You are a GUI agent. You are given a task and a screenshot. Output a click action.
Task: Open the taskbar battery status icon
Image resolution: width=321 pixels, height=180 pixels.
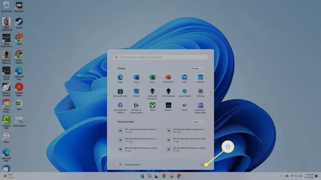tap(300, 176)
